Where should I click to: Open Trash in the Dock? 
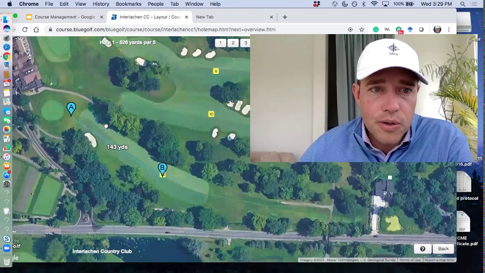click(x=6, y=261)
